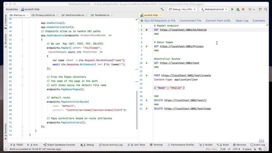Screen dimensions: 272x153
Task: Open Graph Database Console
Action: (59, 144)
